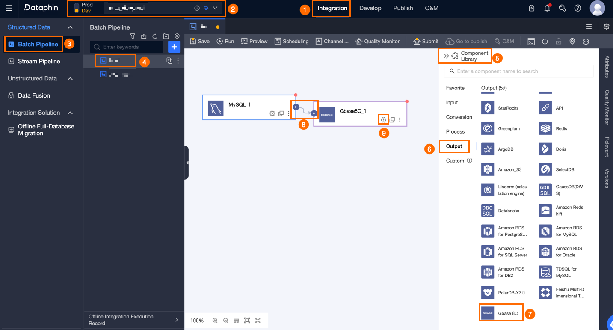Screen dimensions: 613x330
Task: Click Go to publish
Action: (x=466, y=41)
